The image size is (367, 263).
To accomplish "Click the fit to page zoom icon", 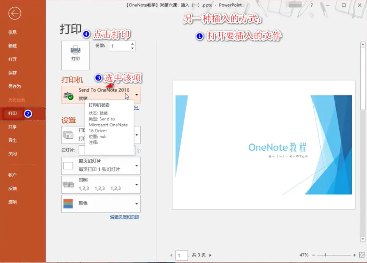I will [x=362, y=255].
